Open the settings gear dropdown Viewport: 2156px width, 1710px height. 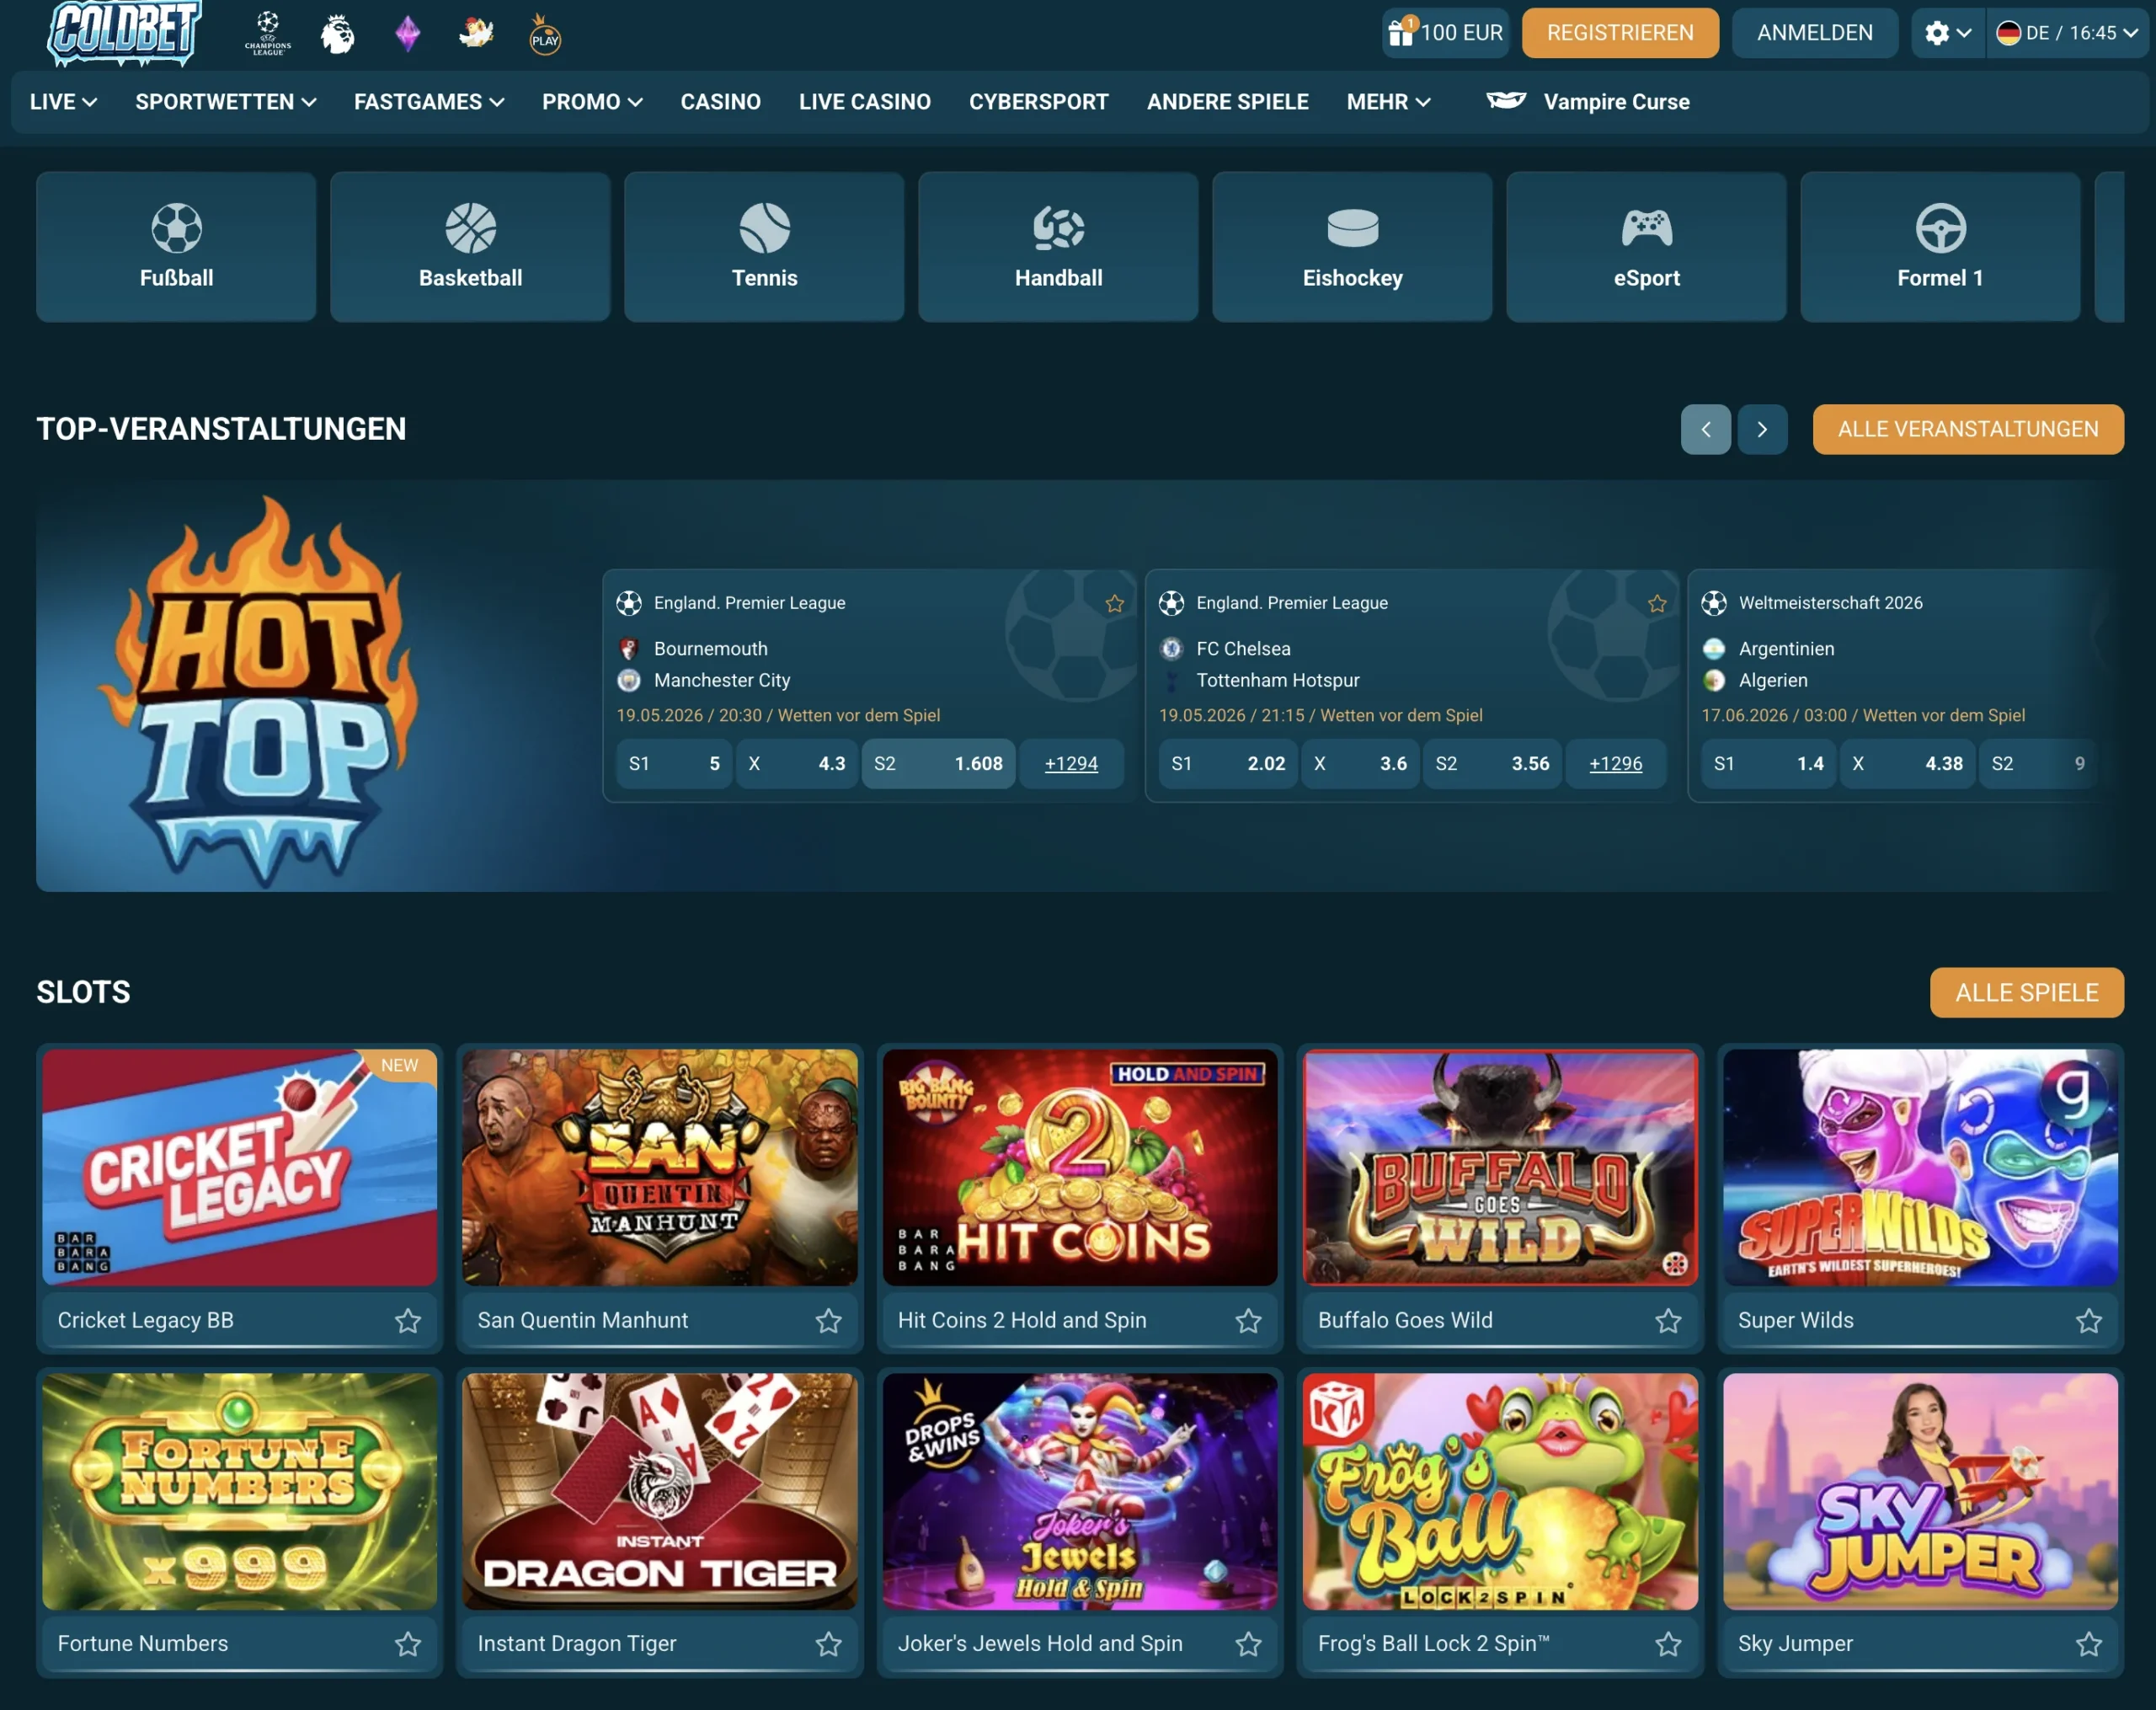click(1947, 33)
